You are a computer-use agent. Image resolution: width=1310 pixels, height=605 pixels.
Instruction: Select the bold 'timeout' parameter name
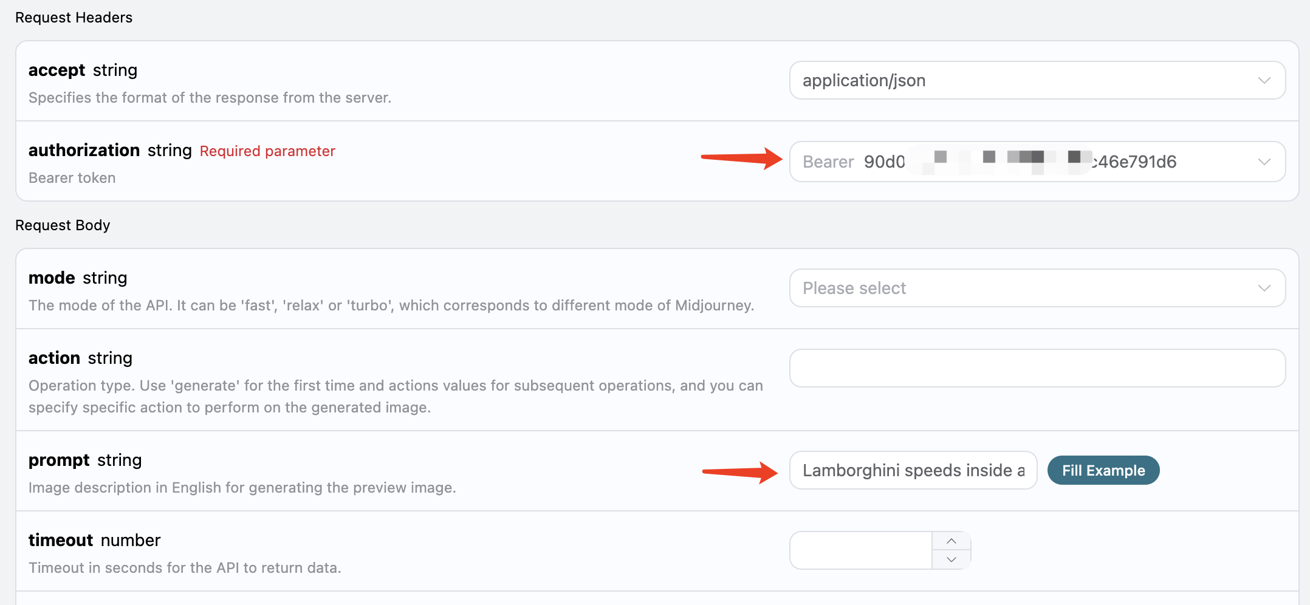click(61, 540)
